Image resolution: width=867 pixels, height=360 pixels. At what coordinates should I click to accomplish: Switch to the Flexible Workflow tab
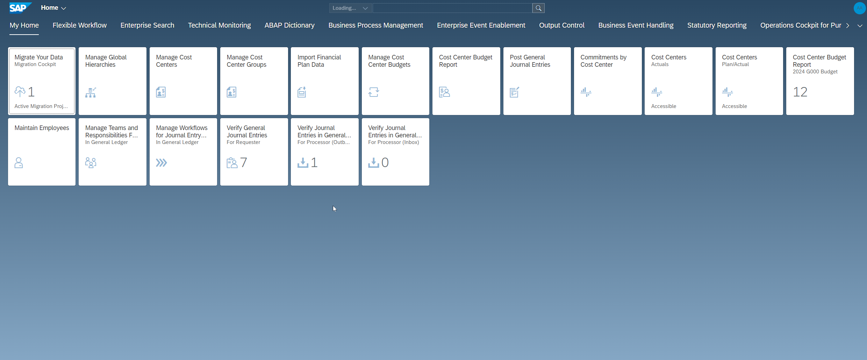pos(80,25)
